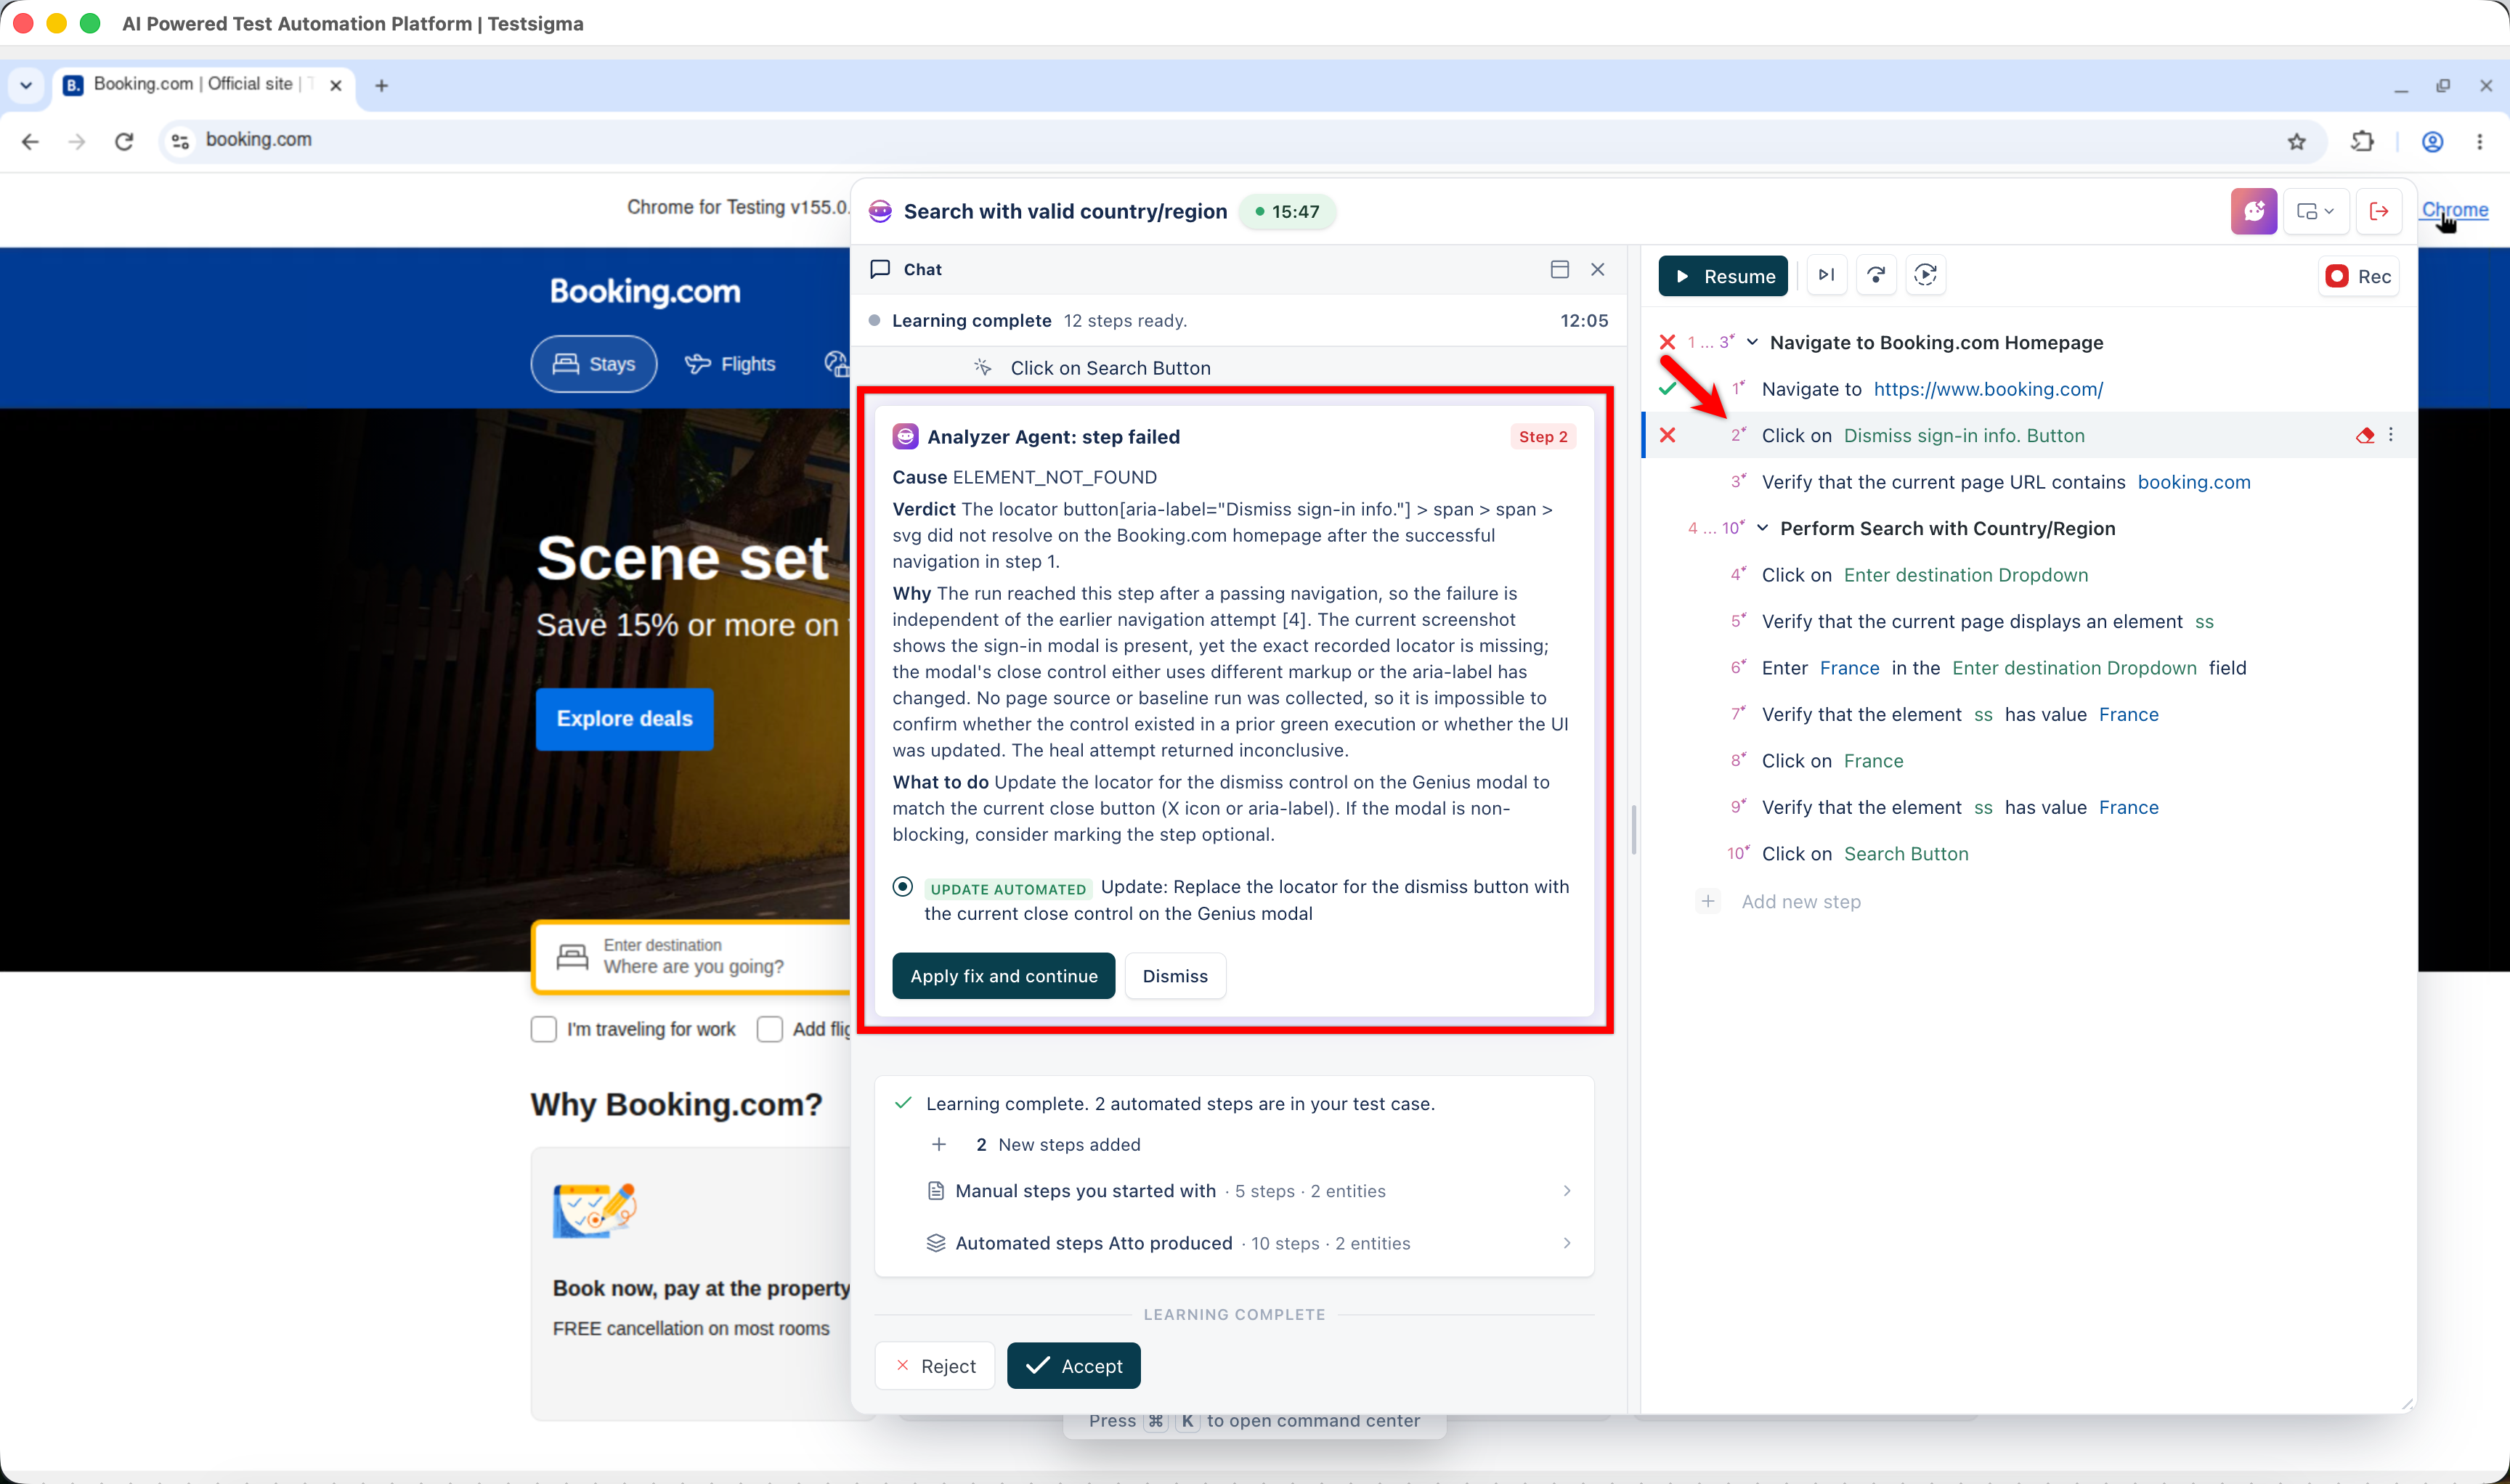Screen dimensions: 2510x1484
Task: Collapse the Navigate to Booking.com Homepage group
Action: 1752,342
